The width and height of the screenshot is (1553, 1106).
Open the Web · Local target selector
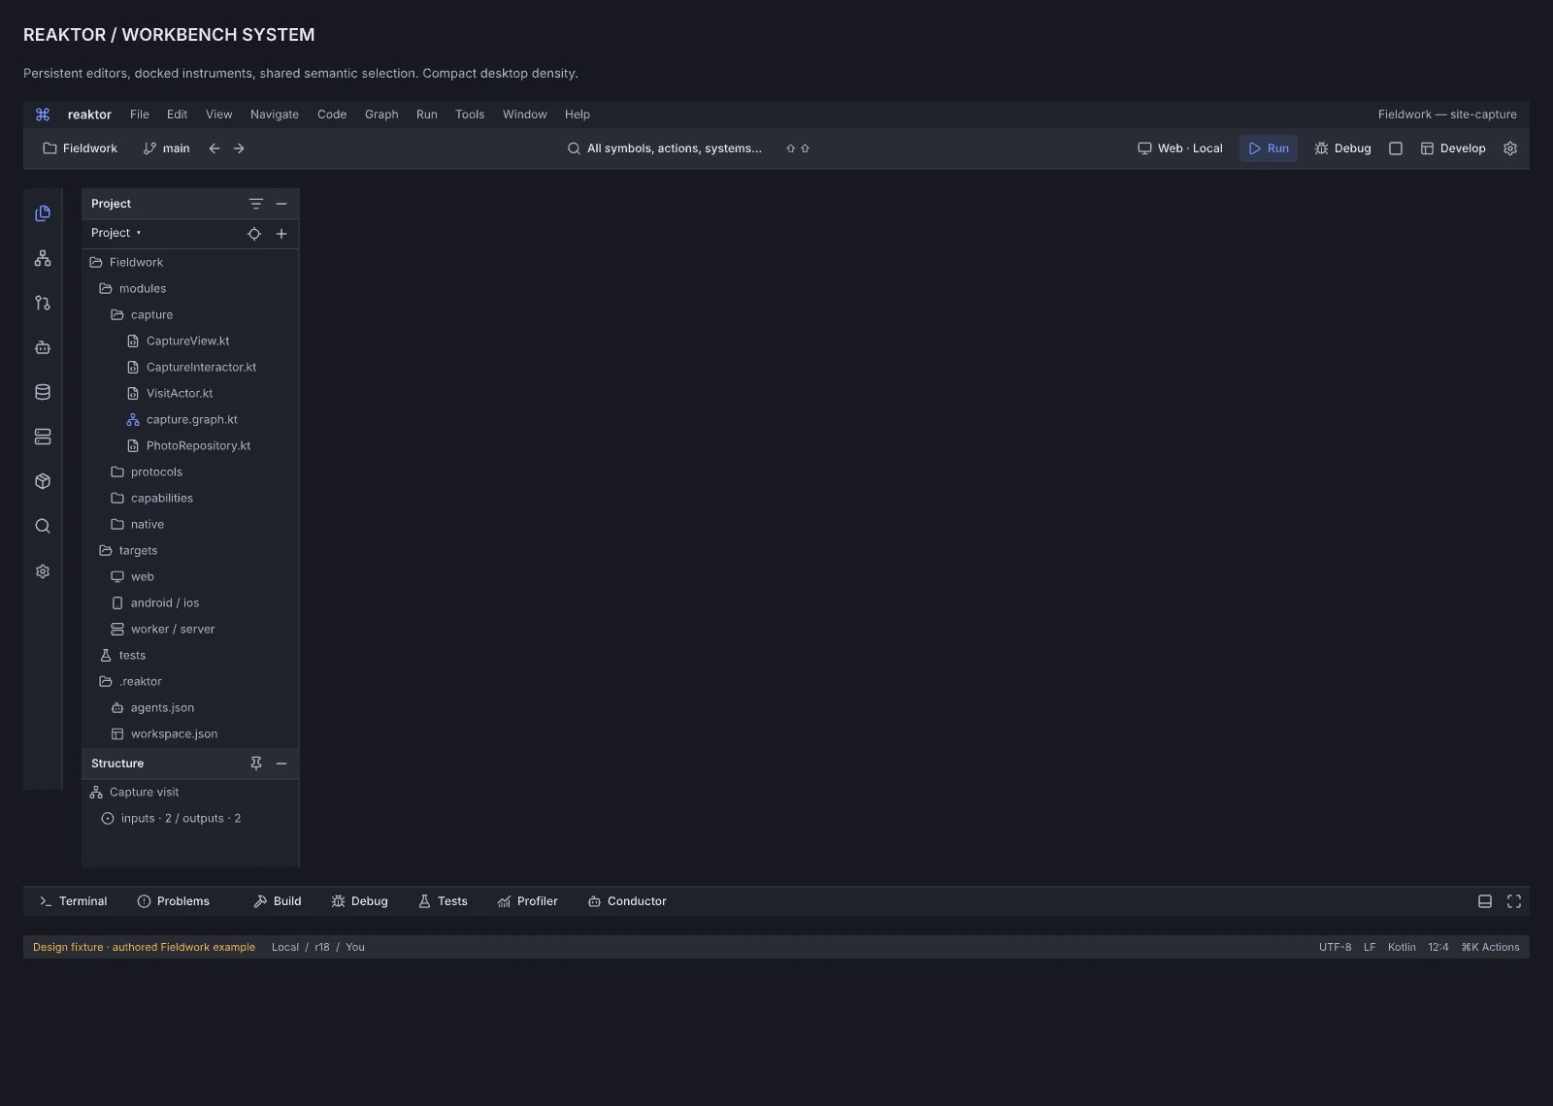point(1180,148)
